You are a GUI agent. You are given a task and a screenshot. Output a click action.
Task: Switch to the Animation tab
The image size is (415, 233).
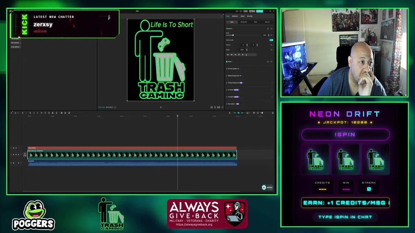click(235, 16)
